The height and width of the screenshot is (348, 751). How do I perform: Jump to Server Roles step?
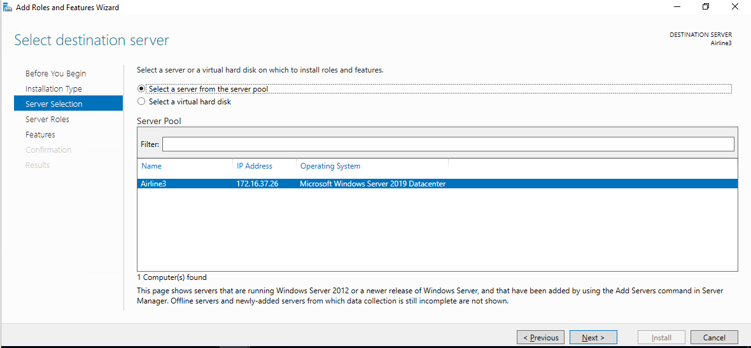47,119
